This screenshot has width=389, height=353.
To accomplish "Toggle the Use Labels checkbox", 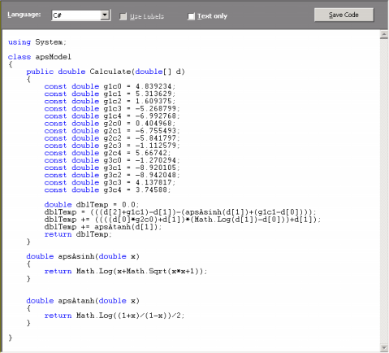I will (x=123, y=16).
